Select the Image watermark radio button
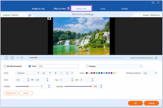This screenshot has height=108, width=163. pyautogui.click(x=87, y=66)
